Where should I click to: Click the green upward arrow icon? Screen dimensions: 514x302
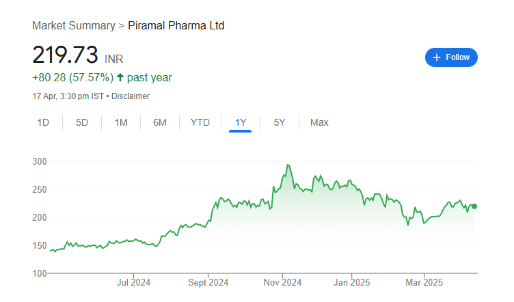click(120, 78)
